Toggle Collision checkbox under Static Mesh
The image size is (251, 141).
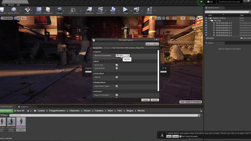coord(117,77)
